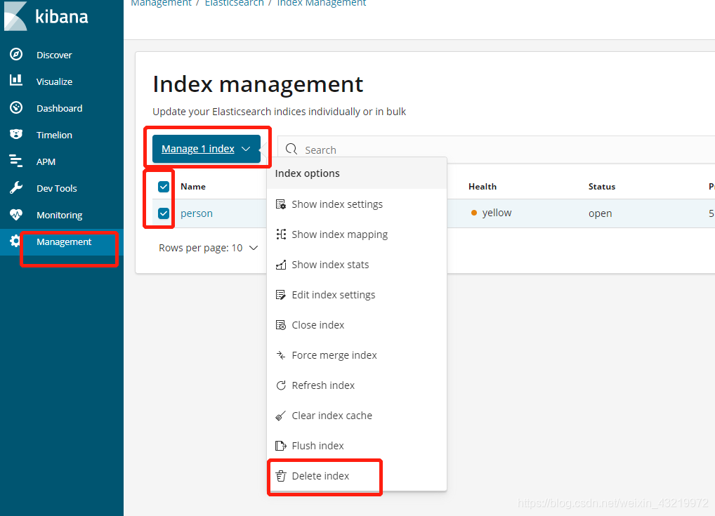The image size is (715, 516).
Task: Open the Visualize sidebar link
Action: coord(54,81)
